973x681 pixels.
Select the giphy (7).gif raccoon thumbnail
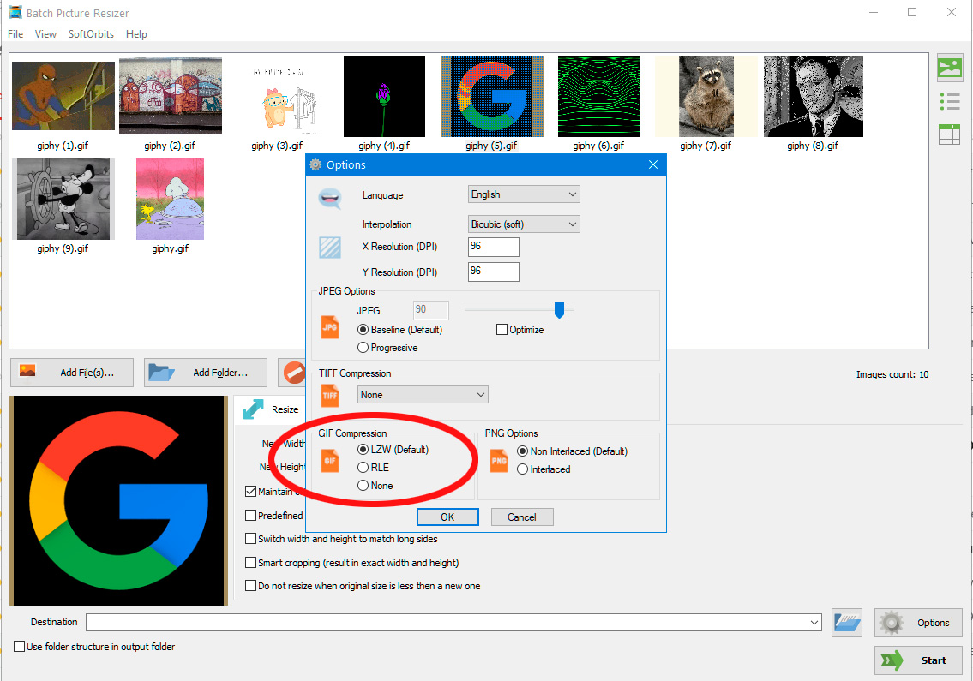706,95
